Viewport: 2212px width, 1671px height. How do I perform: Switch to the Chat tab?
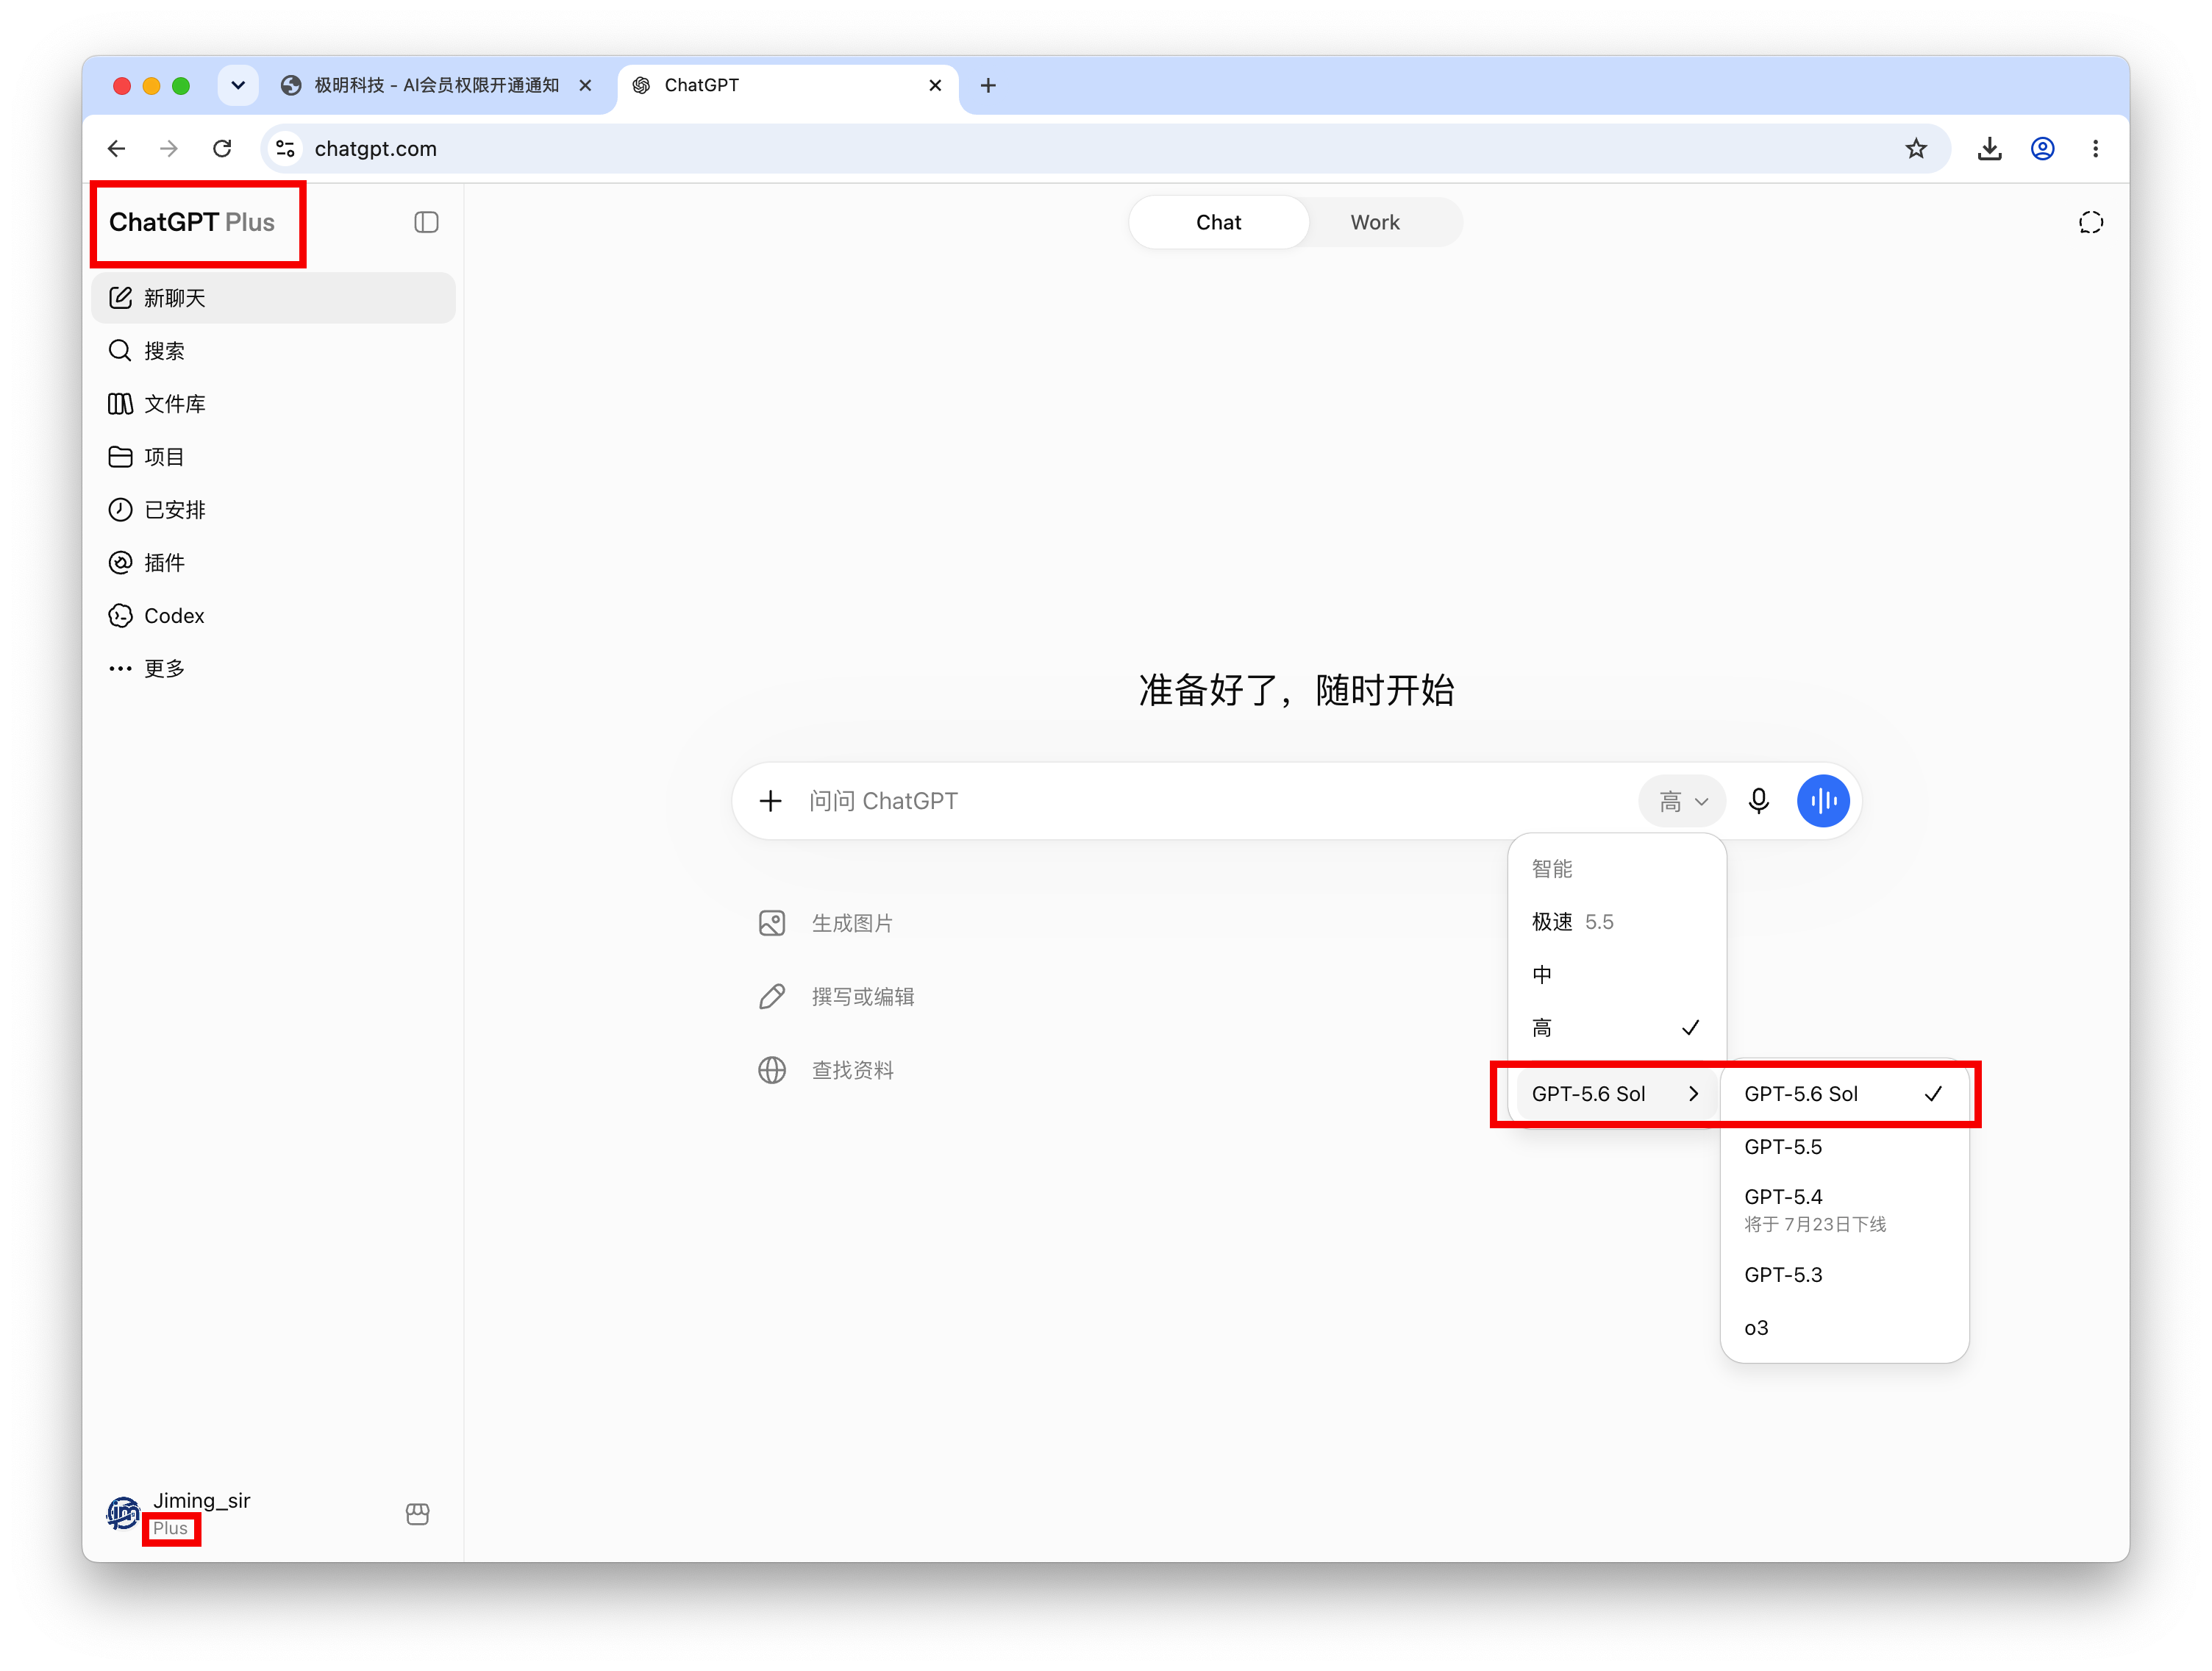point(1218,222)
